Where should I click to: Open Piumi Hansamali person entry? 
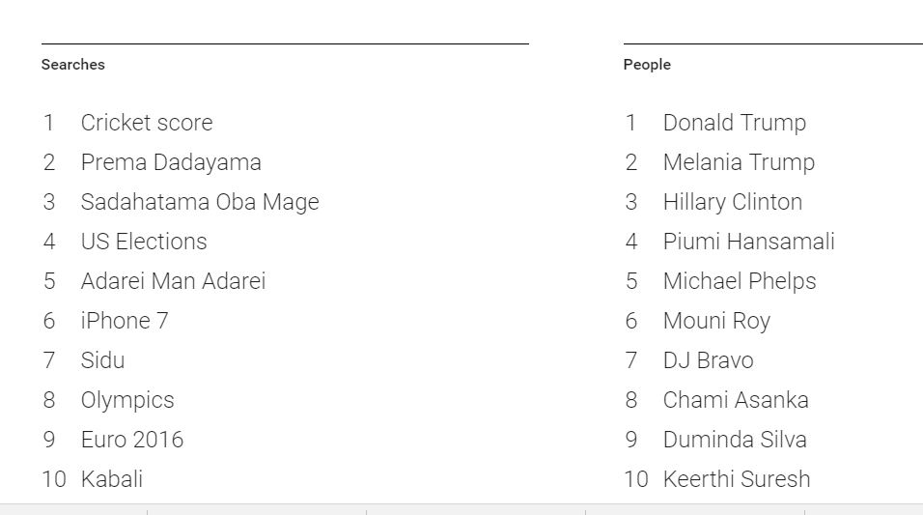click(749, 242)
